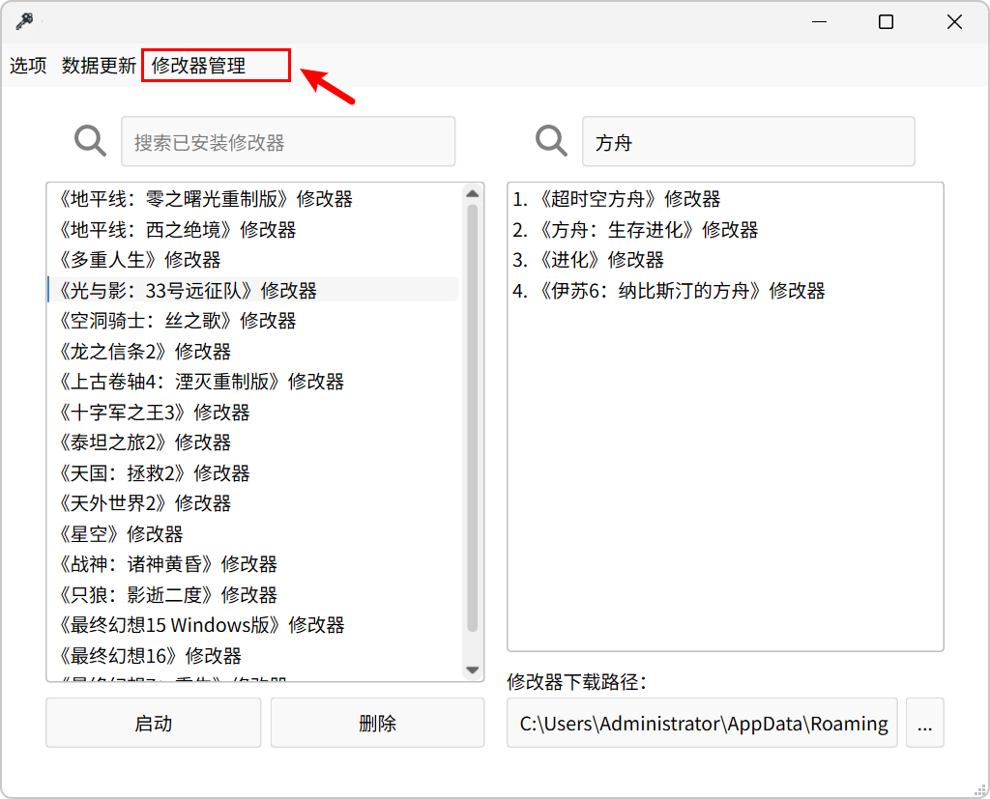The height and width of the screenshot is (799, 990).
Task: Focus the 搜索已安装修改器 search field
Action: click(288, 141)
